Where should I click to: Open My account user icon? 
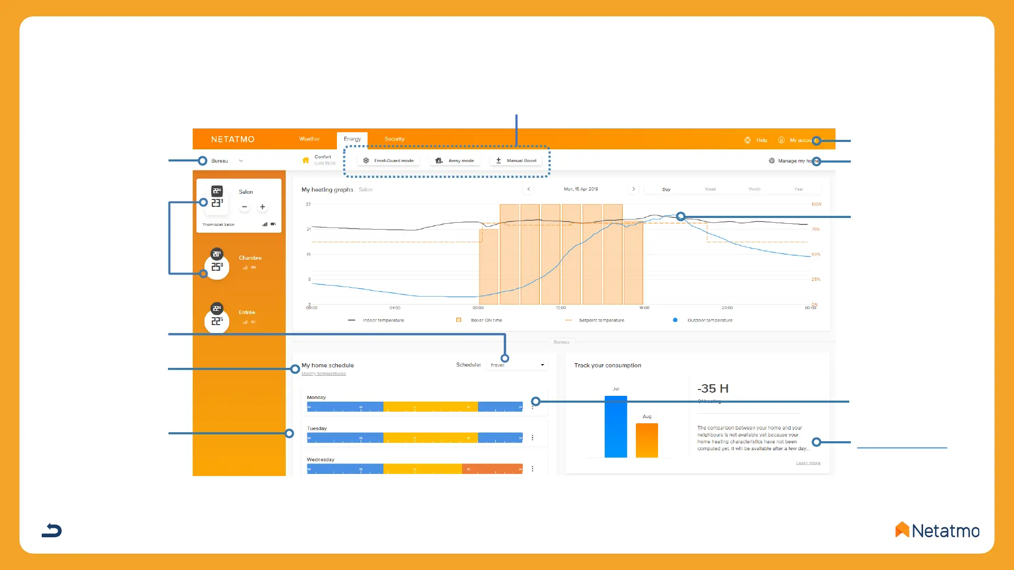[781, 140]
